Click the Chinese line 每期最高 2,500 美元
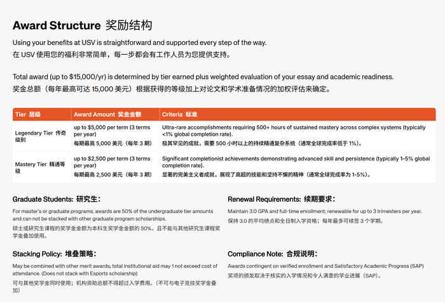The width and height of the screenshot is (445, 302). click(113, 174)
